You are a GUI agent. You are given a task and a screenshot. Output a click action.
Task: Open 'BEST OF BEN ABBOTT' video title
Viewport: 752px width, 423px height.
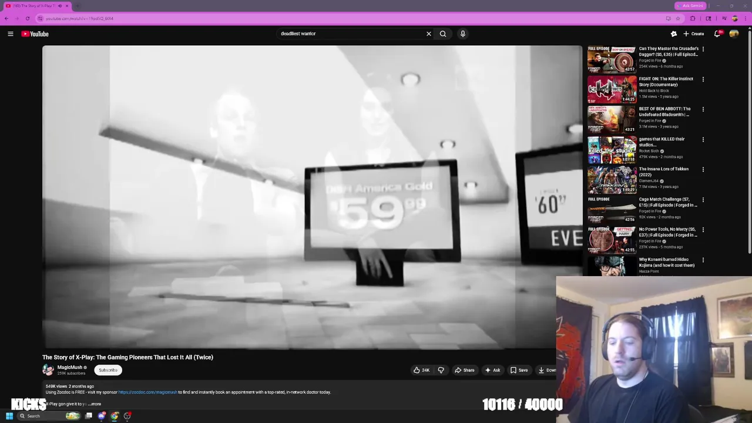click(x=664, y=112)
